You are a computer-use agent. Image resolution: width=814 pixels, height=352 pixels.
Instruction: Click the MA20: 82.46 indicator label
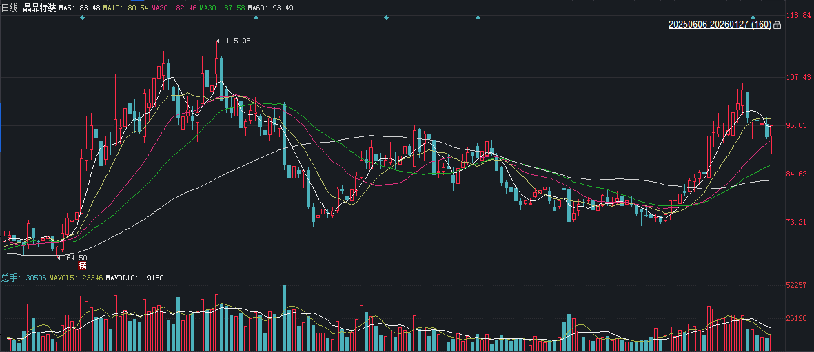(x=172, y=7)
